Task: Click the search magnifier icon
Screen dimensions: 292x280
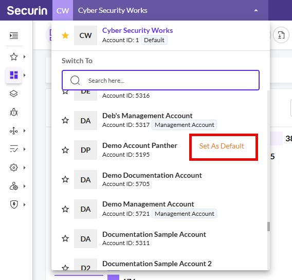Action: pyautogui.click(x=75, y=80)
